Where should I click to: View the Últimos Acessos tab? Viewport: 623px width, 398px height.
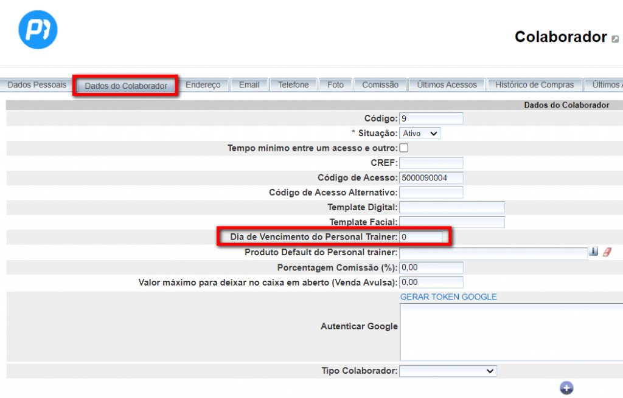(x=447, y=85)
